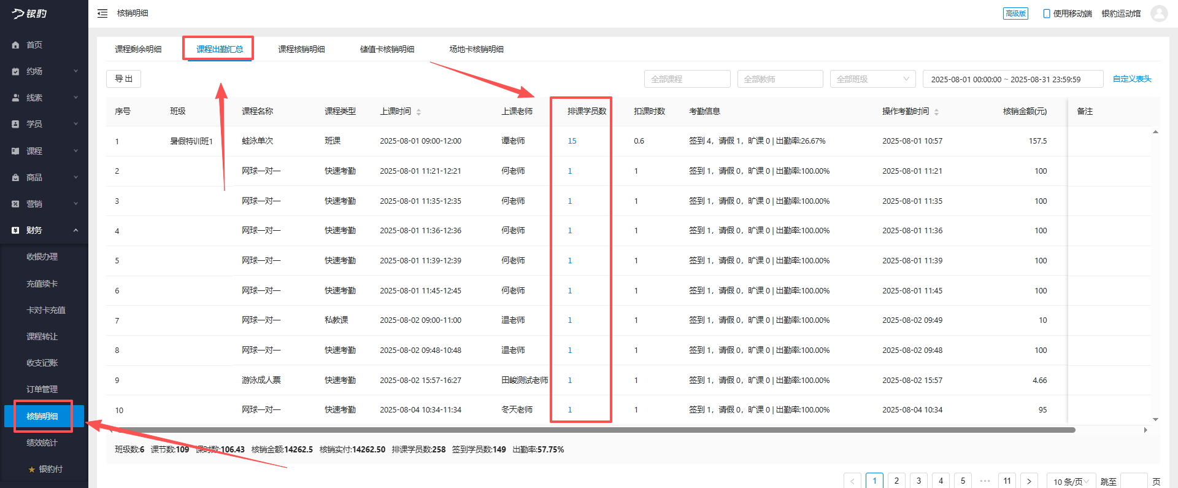Click the table scroll-up arrow
Image resolution: width=1178 pixels, height=488 pixels.
pyautogui.click(x=1155, y=132)
